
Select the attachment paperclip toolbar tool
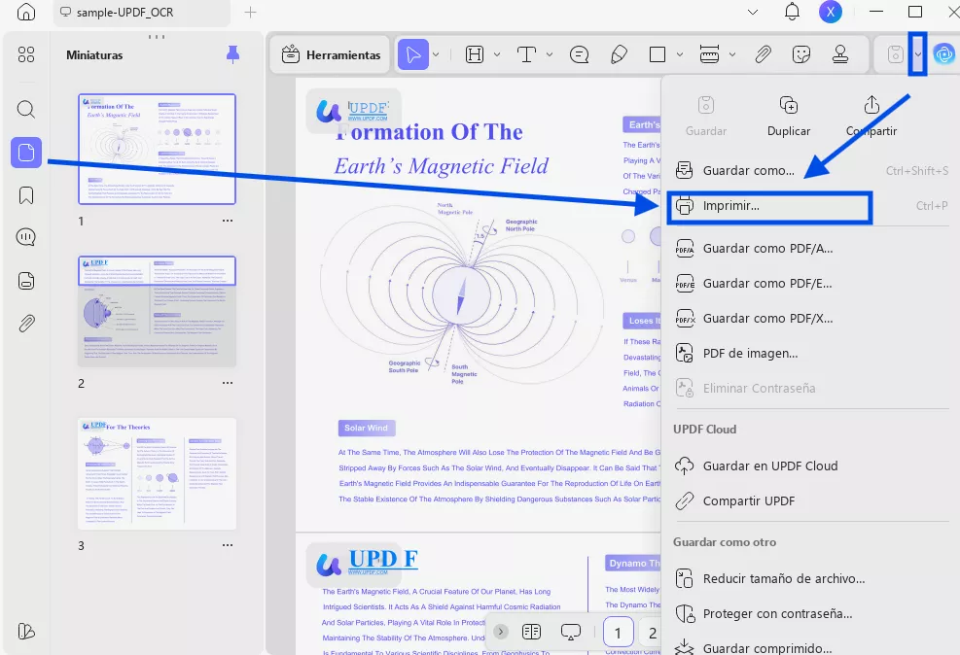[763, 54]
